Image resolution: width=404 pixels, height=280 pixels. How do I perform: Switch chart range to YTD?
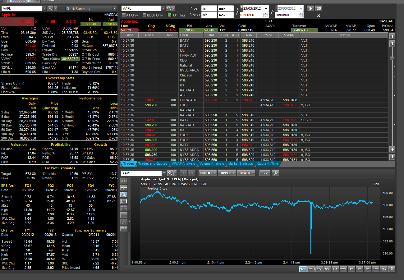[343, 269]
